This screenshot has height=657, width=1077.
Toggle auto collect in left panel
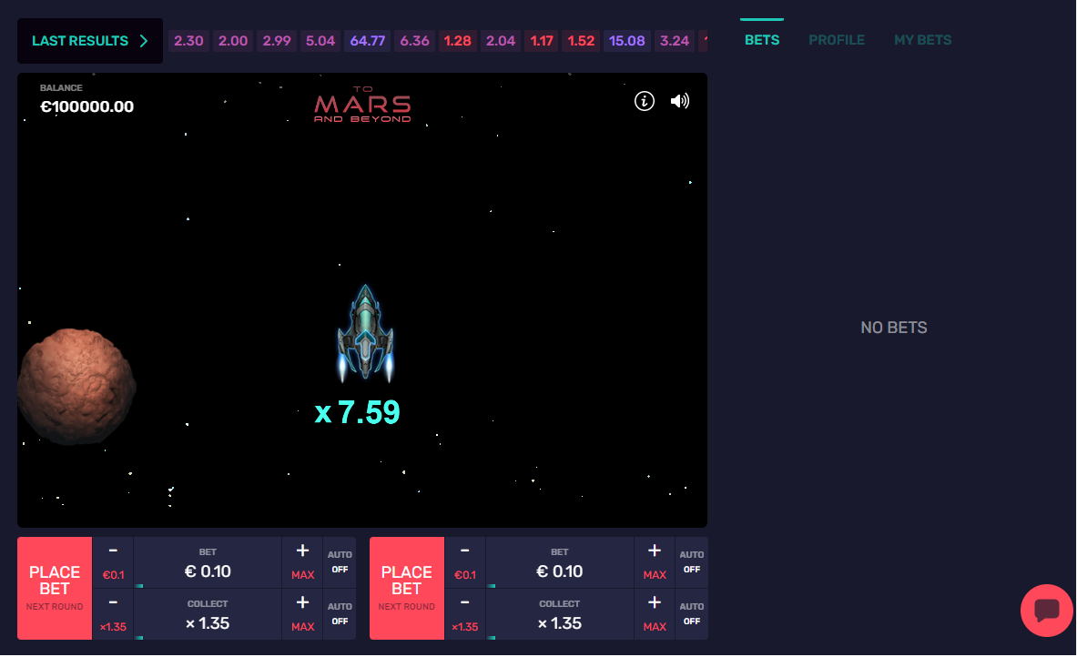pos(340,613)
